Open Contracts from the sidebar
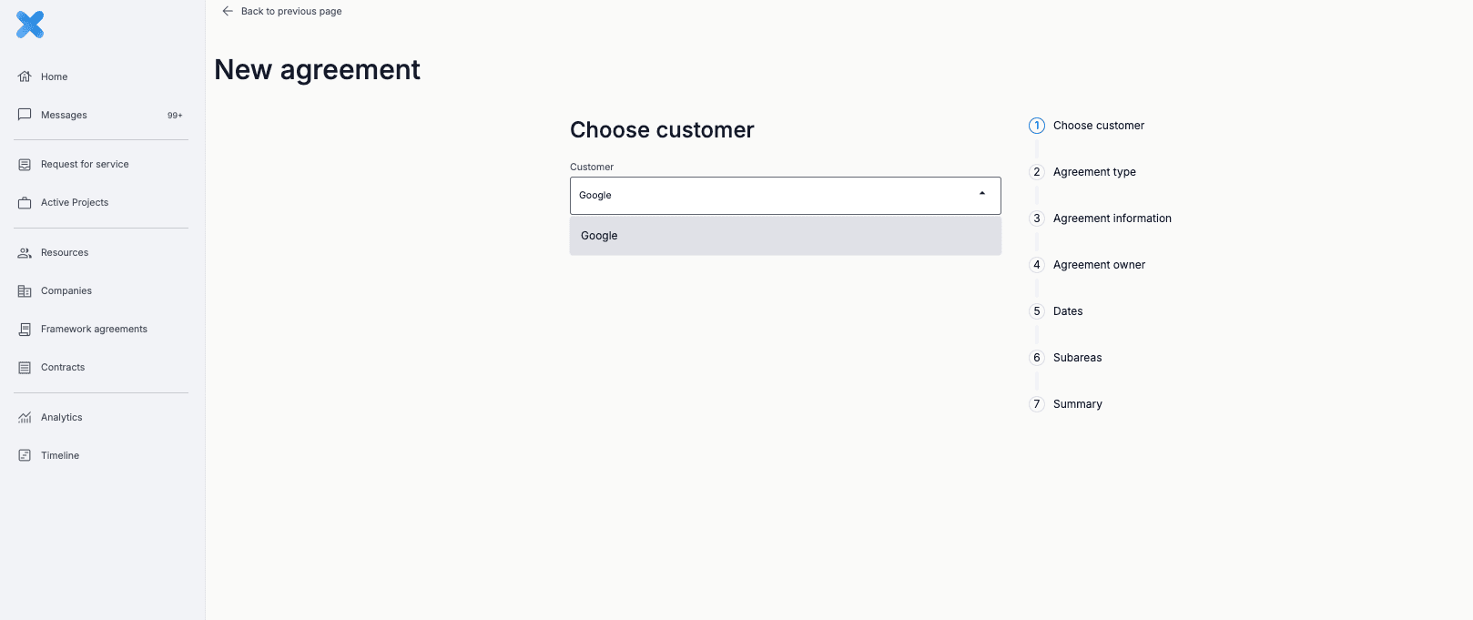Screen dimensions: 1473x620 (x=63, y=368)
